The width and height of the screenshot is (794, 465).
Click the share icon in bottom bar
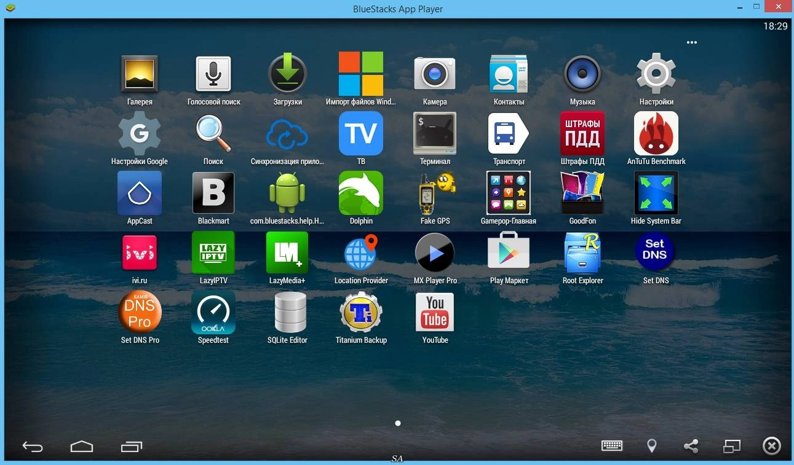click(x=691, y=446)
